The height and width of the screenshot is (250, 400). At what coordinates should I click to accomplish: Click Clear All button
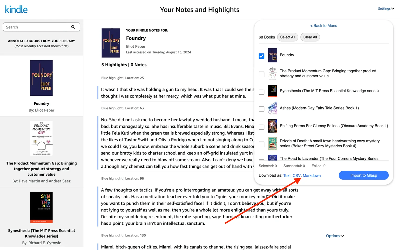310,37
